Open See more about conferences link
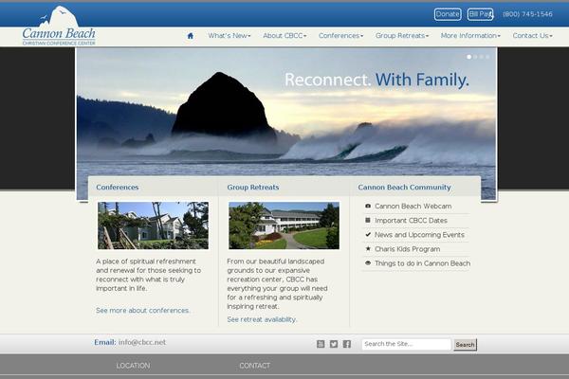This screenshot has width=569, height=379. click(142, 311)
